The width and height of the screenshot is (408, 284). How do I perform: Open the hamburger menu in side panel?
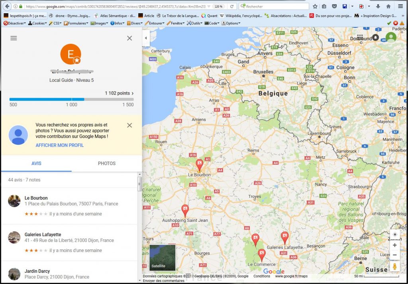point(14,38)
